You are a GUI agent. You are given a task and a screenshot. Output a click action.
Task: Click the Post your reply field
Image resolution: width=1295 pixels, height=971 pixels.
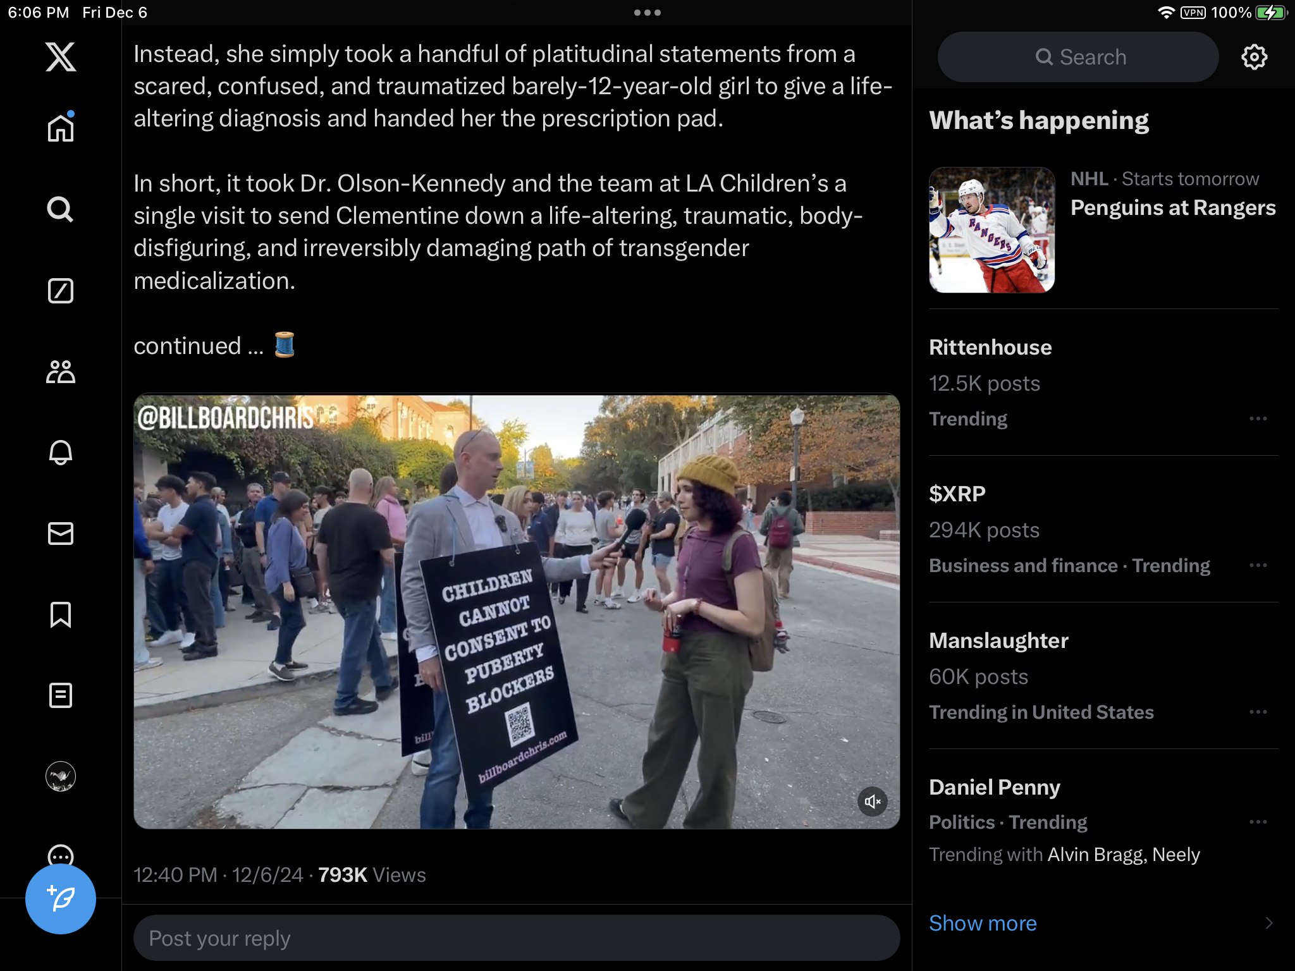pyautogui.click(x=517, y=938)
